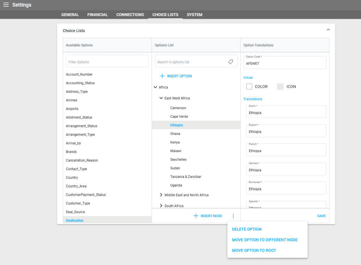The image size is (361, 265).
Task: Click the plus icon beside Insert Option
Action: 162,76
